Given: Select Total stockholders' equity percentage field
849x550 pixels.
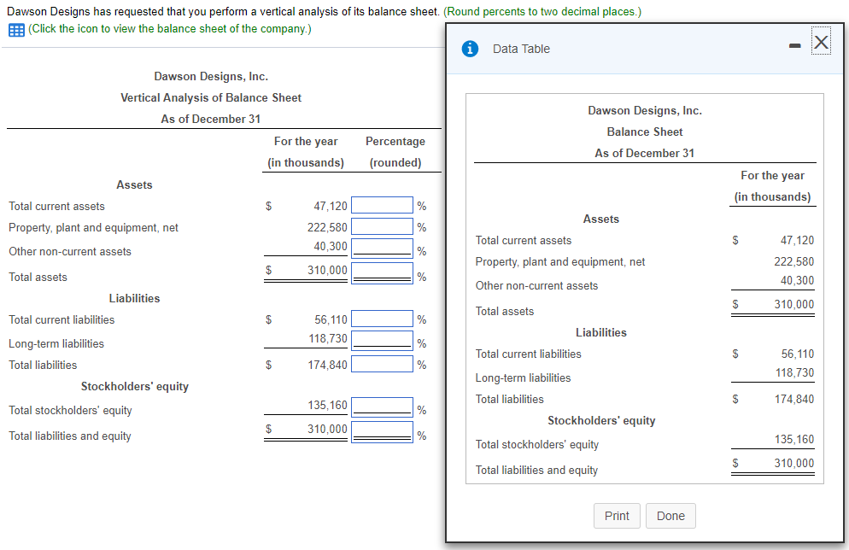Looking at the screenshot, I should coord(382,407).
